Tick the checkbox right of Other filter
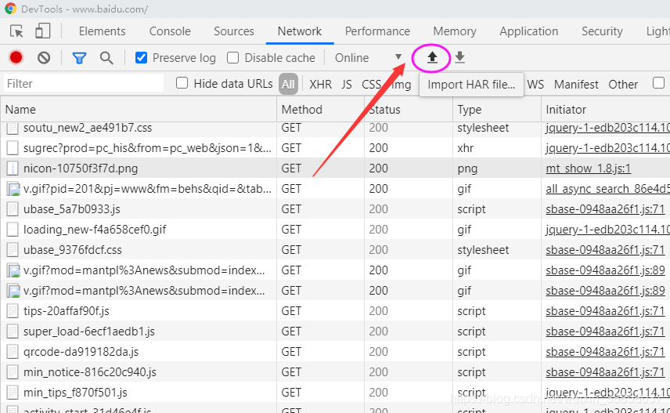The width and height of the screenshot is (670, 413). coord(659,82)
